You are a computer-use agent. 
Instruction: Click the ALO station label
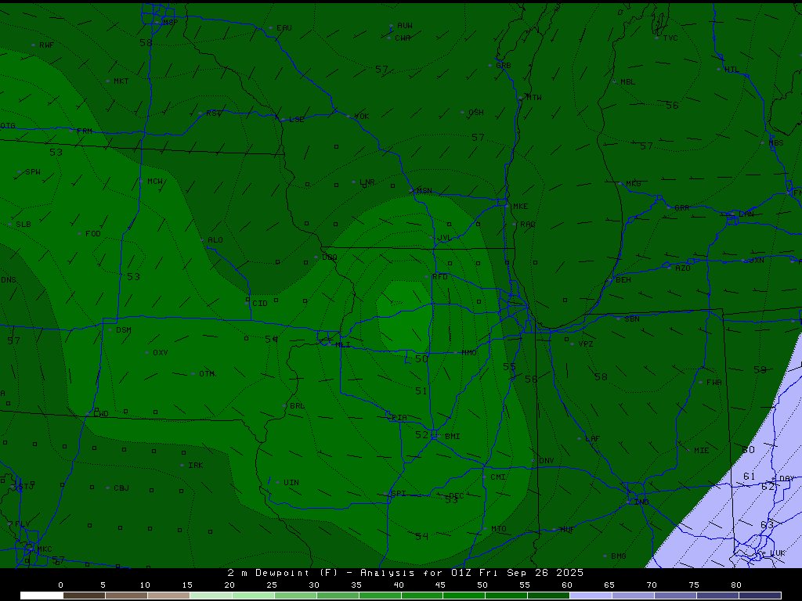click(215, 240)
